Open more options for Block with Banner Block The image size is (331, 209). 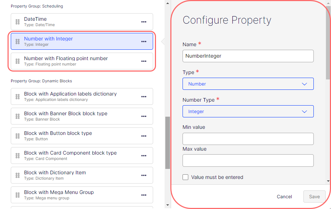pyautogui.click(x=144, y=116)
